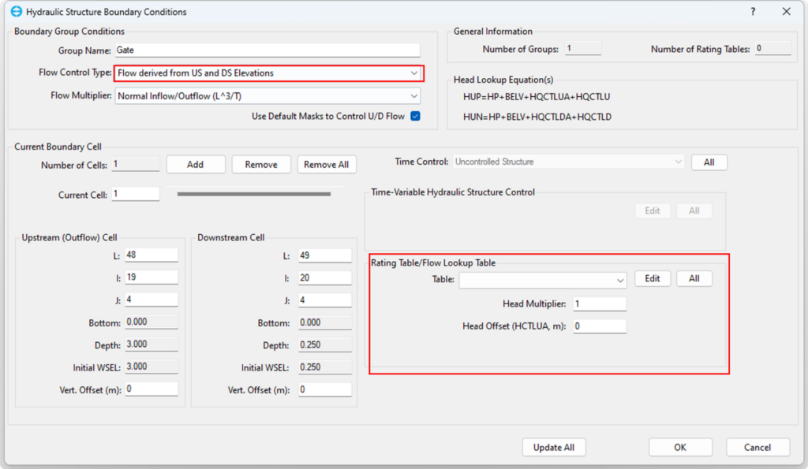Screen dimensions: 808x469
Task: Click the Remove cell button
Action: coord(261,164)
